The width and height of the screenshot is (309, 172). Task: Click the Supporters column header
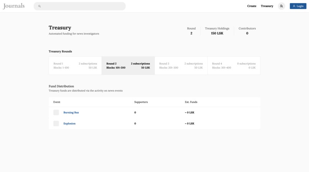141,102
